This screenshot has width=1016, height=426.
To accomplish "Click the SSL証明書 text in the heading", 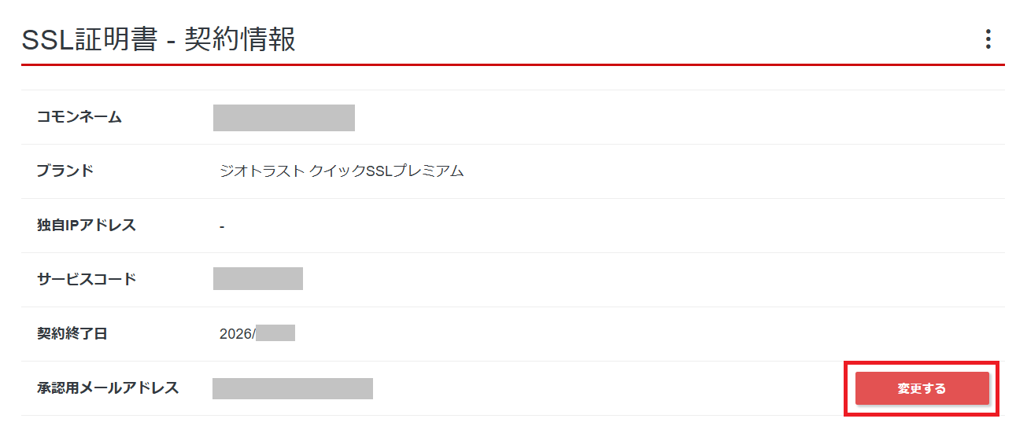I will [x=89, y=39].
